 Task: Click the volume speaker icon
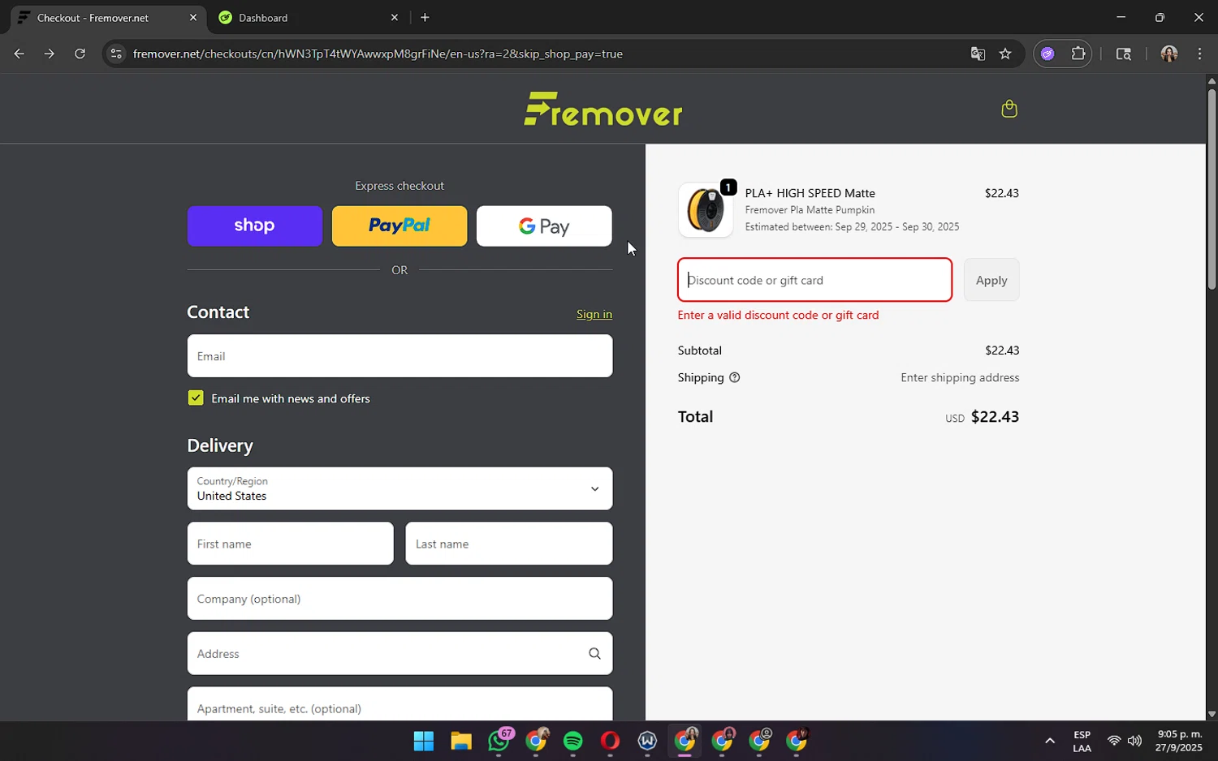point(1134,741)
